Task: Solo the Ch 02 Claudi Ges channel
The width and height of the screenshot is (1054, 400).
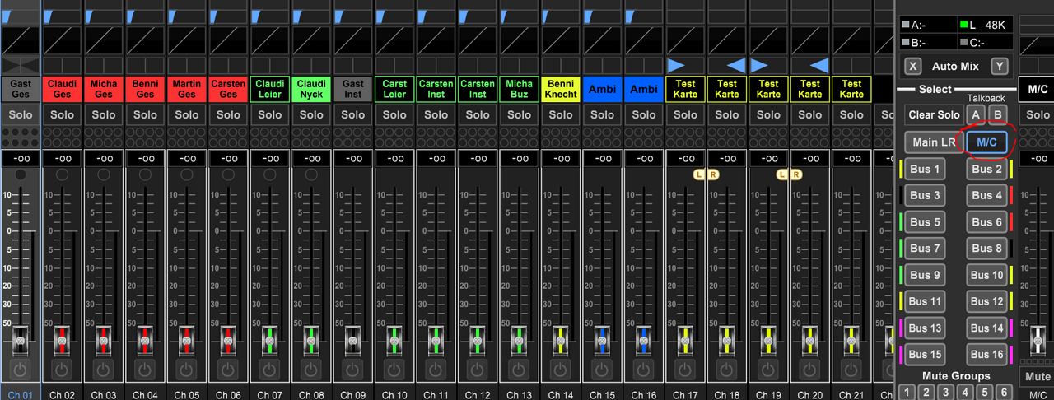Action: [63, 114]
